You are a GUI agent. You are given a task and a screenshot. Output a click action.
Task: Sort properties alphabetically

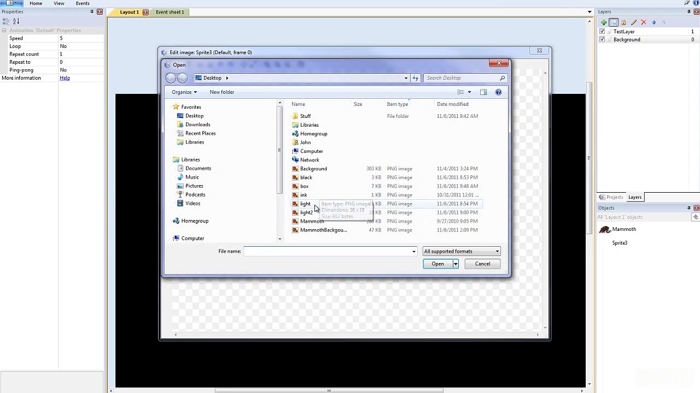[x=16, y=21]
